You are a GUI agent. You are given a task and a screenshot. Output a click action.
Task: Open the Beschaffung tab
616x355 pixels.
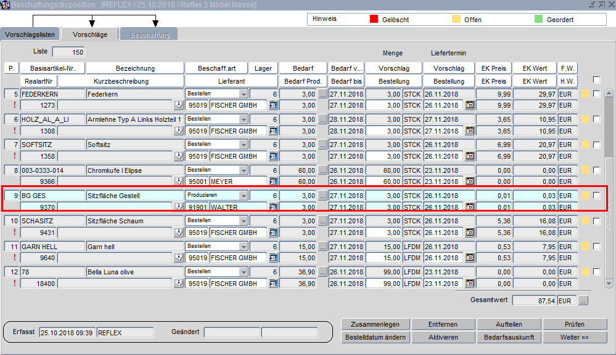(x=149, y=34)
